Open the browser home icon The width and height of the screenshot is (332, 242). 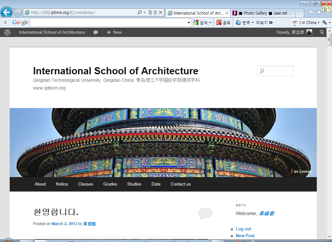311,12
